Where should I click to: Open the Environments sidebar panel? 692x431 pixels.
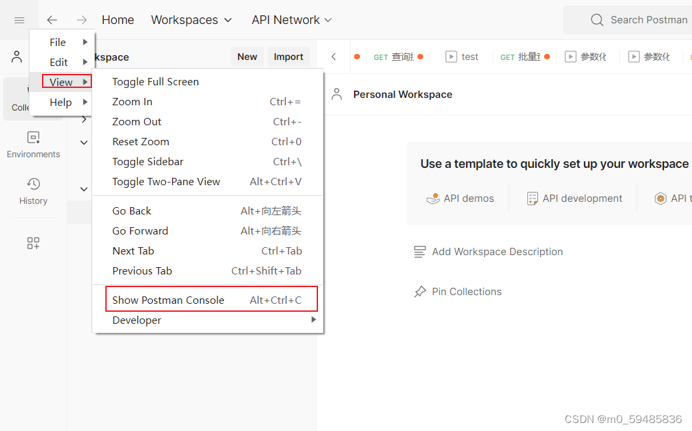click(33, 145)
